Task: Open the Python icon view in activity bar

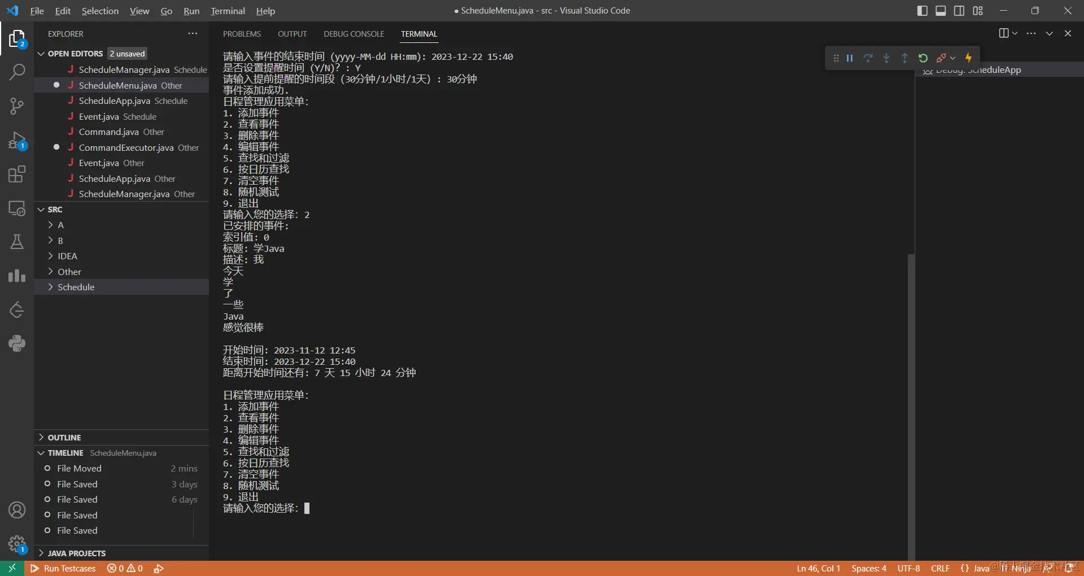Action: tap(17, 343)
